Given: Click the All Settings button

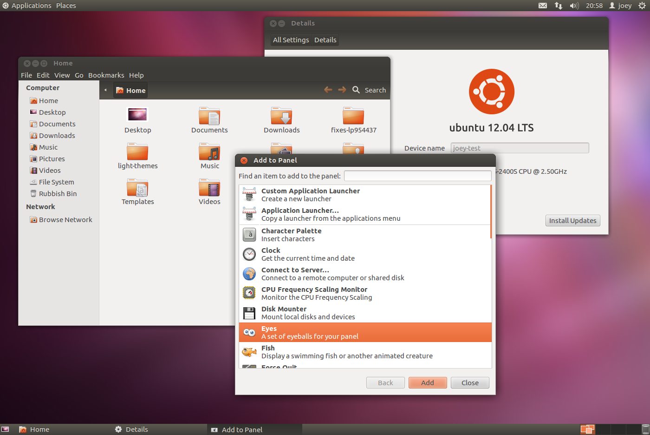Looking at the screenshot, I should pos(291,40).
